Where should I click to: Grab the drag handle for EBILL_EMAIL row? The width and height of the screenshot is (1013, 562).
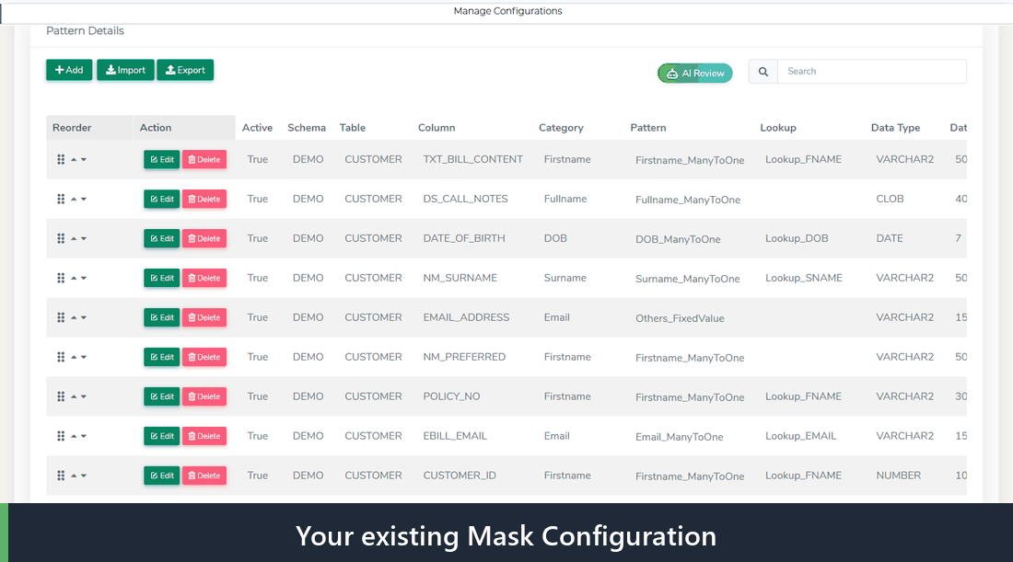point(61,436)
